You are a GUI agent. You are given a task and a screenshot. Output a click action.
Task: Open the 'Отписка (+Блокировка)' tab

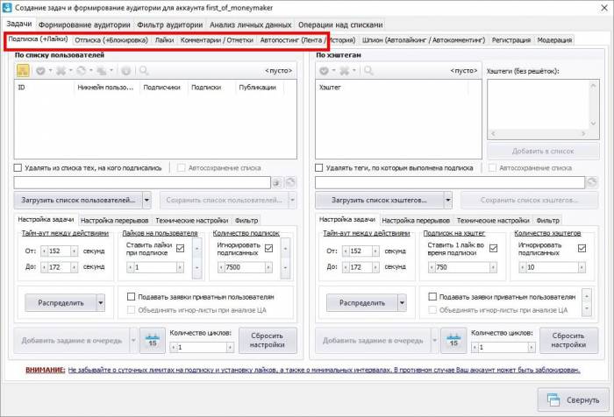(111, 40)
